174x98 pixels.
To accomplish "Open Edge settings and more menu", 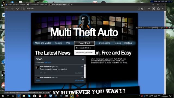I will (163, 9).
